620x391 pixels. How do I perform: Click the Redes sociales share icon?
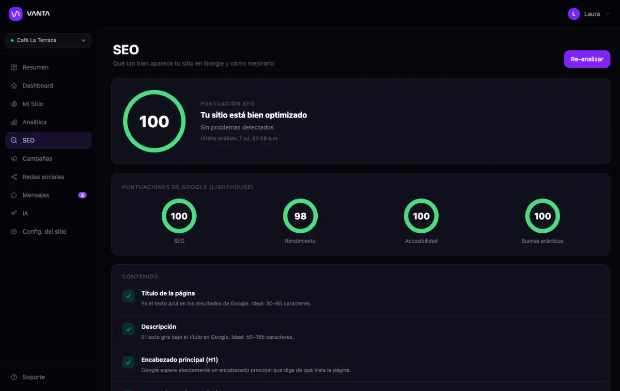click(x=14, y=177)
